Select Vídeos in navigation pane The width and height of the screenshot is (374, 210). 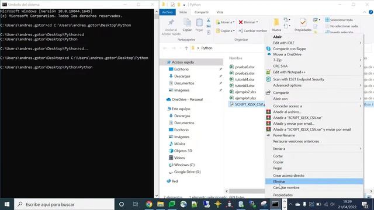pos(179,158)
